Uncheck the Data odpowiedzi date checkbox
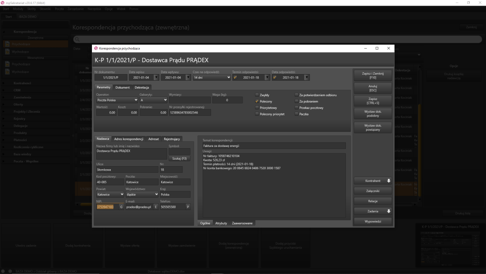The height and width of the screenshot is (274, 486). point(275,78)
